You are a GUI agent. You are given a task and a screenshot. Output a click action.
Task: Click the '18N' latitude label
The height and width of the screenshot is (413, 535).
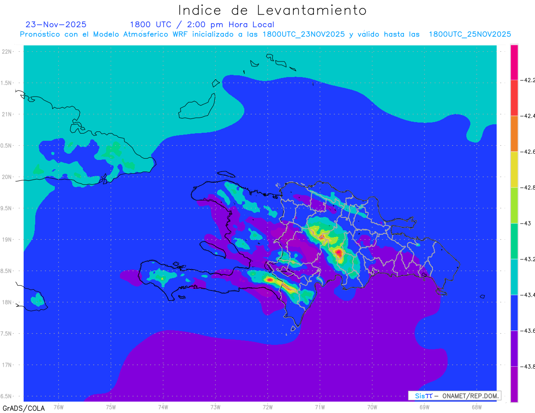point(8,302)
